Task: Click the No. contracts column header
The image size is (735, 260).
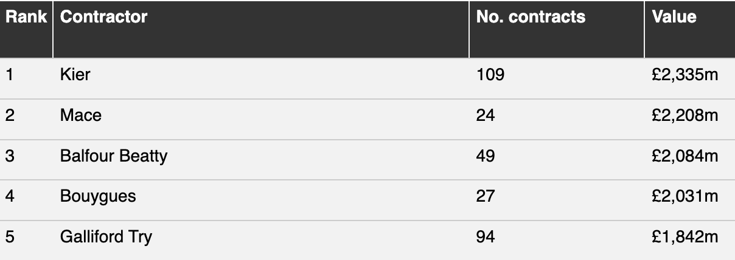Action: tap(557, 29)
